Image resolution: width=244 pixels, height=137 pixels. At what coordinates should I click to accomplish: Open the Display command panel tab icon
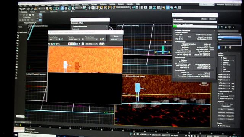230,27
